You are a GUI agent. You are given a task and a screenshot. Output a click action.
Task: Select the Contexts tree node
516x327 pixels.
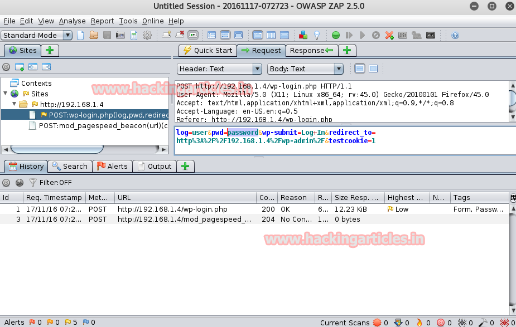(x=32, y=83)
